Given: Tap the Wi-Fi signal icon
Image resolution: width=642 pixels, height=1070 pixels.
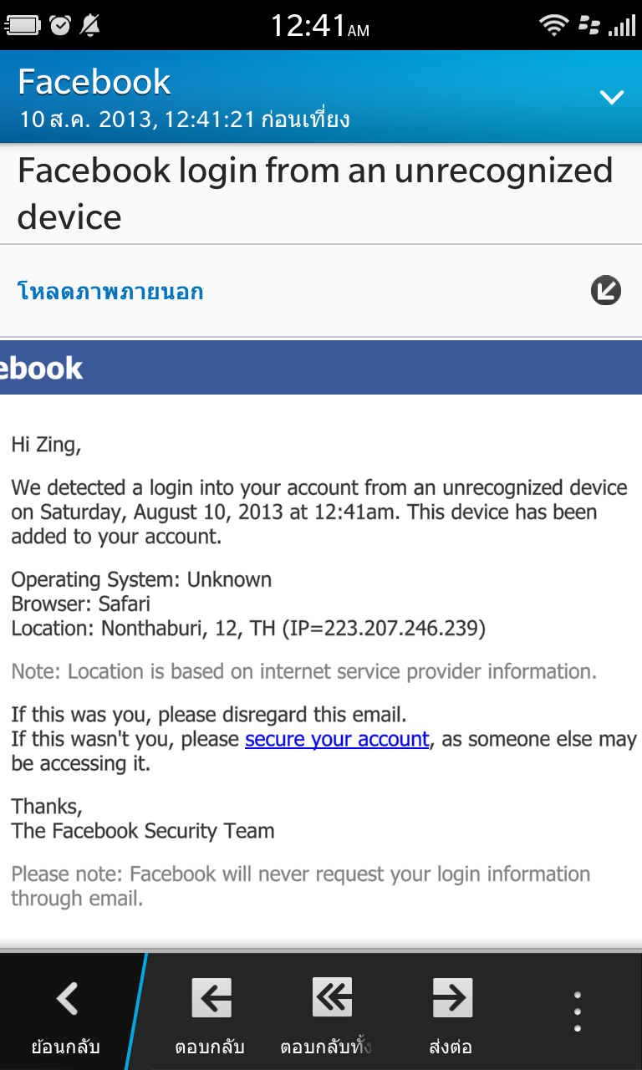Looking at the screenshot, I should (553, 25).
